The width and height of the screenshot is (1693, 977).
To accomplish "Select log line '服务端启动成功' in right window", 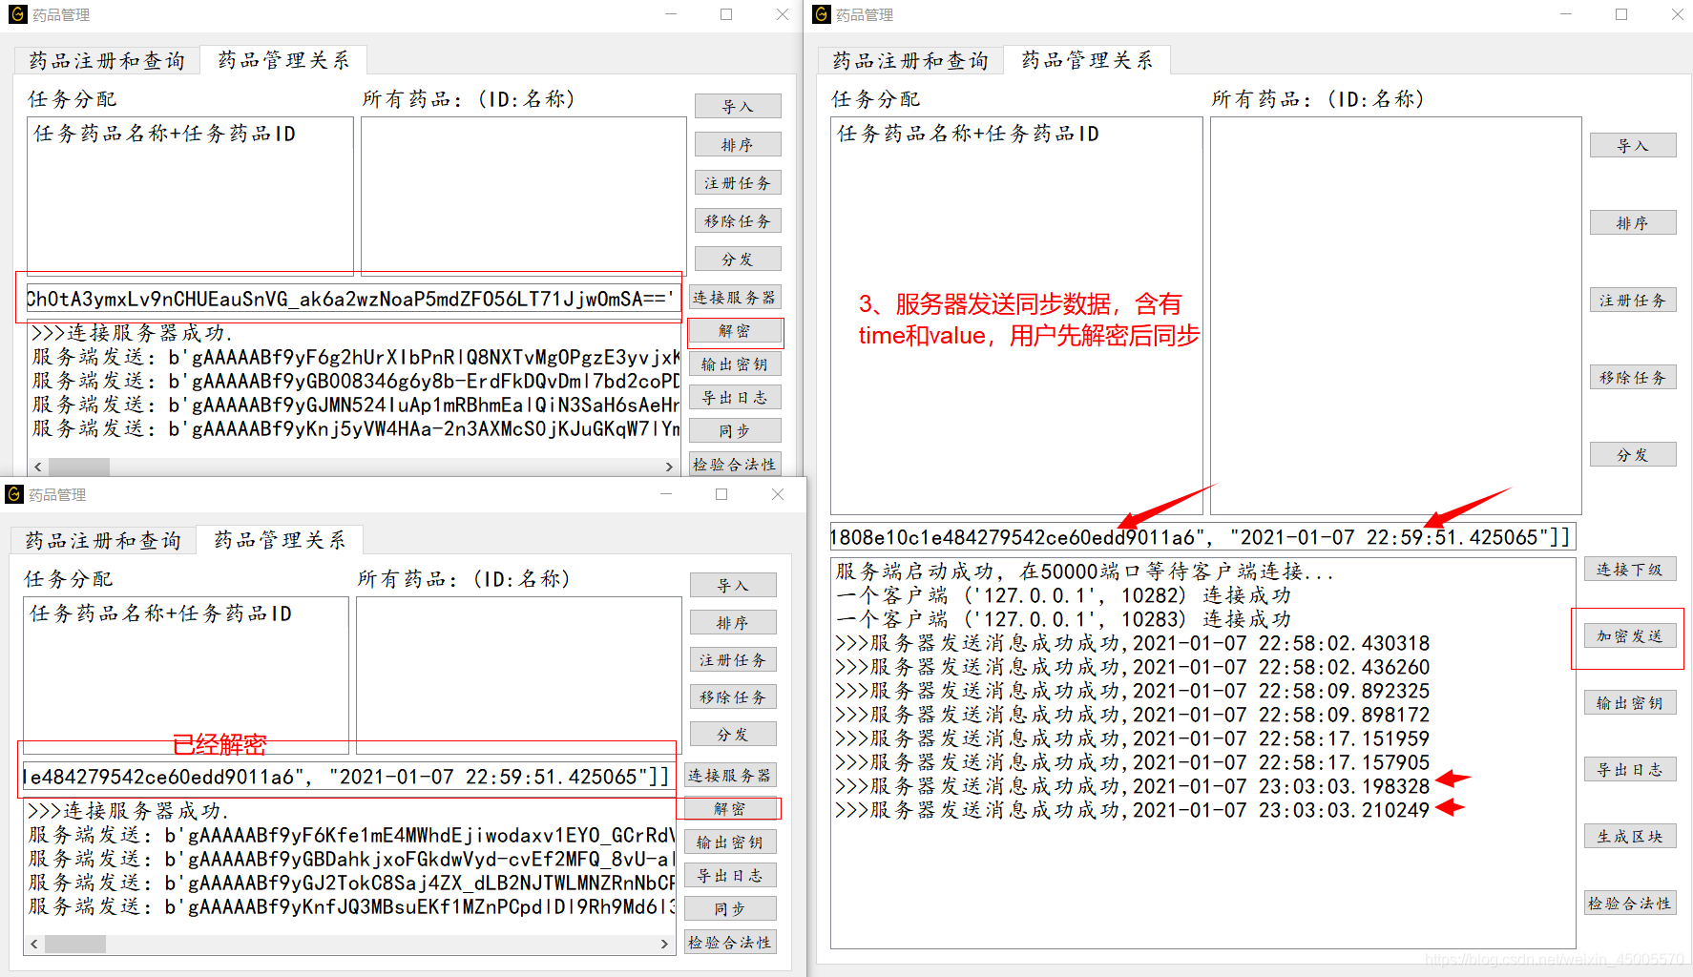I will [1085, 572].
